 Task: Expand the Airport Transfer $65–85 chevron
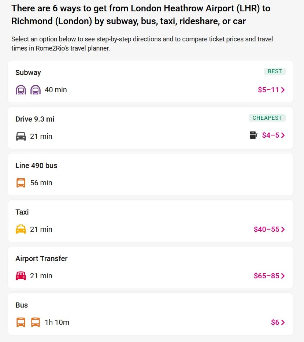tap(283, 276)
